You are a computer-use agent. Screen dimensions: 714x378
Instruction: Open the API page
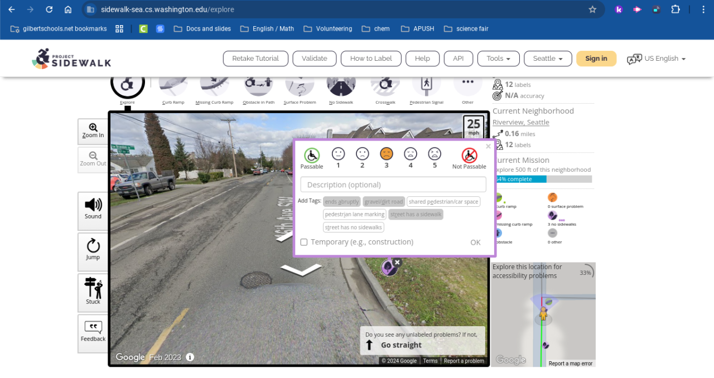(x=459, y=59)
